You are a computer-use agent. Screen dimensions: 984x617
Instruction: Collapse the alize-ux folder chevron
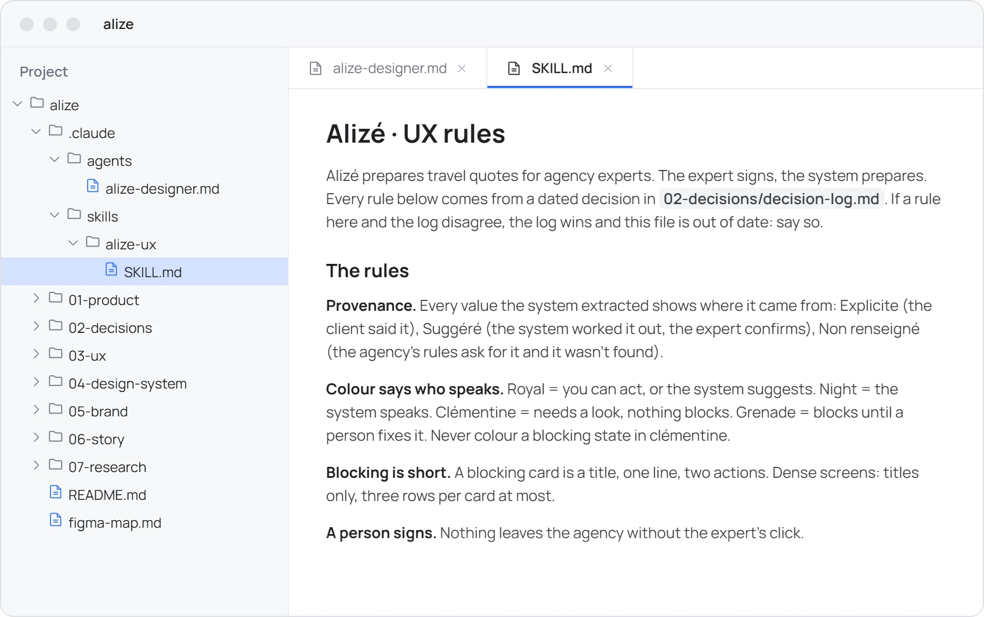[73, 242]
